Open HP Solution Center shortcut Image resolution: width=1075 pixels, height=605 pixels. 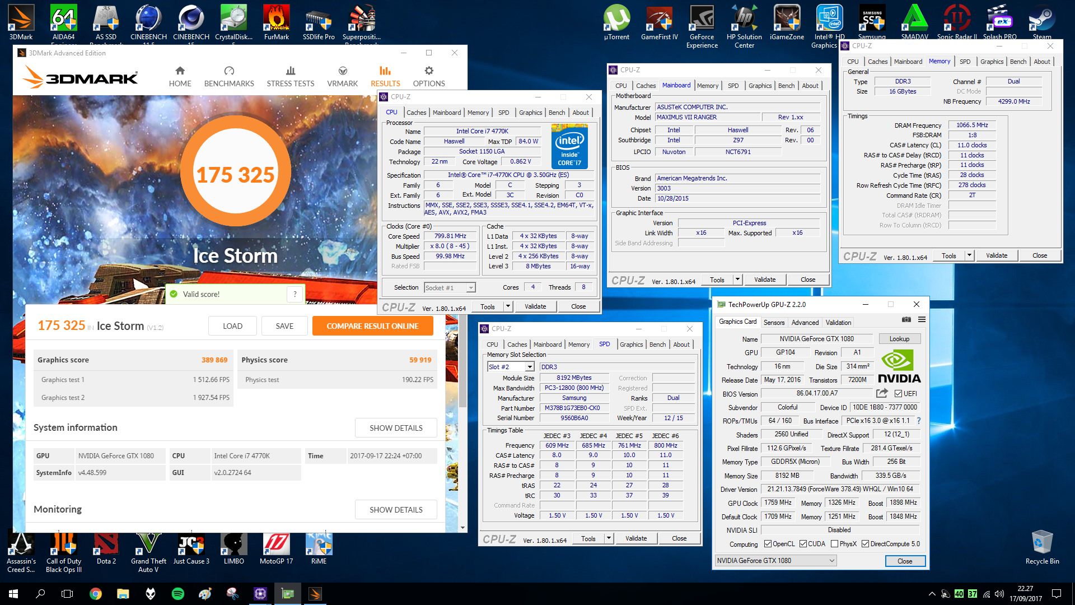pos(744,26)
